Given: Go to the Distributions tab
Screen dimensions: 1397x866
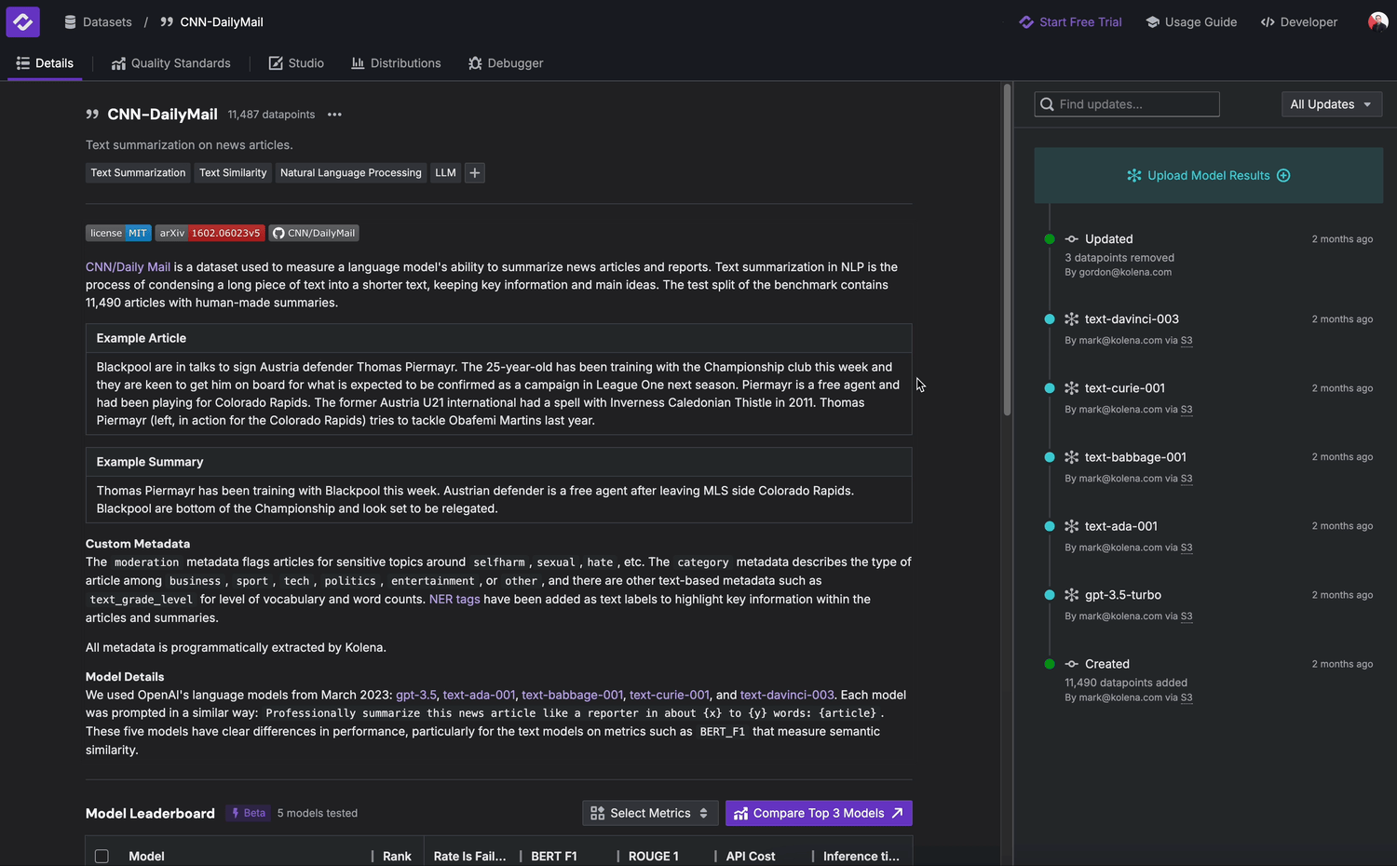Looking at the screenshot, I should tap(396, 63).
